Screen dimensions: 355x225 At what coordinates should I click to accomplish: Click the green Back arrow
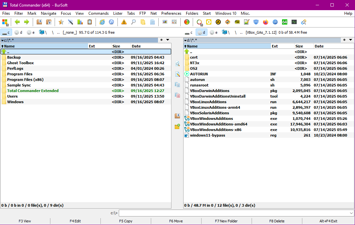tap(17, 22)
